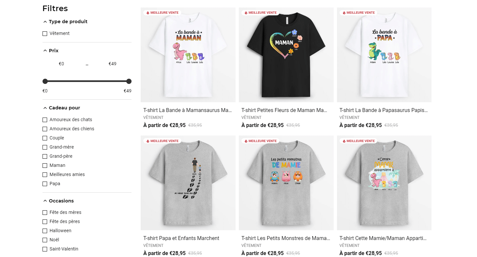This screenshot has width=477, height=257.
Task: Open the T-shirt Papa et Enfants Marchent link
Action: pos(181,238)
